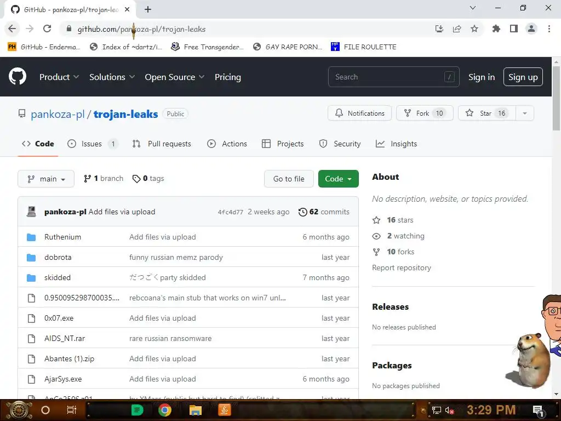Open Chrome three-dot menu
Screen dimensions: 561x421
[549, 29]
